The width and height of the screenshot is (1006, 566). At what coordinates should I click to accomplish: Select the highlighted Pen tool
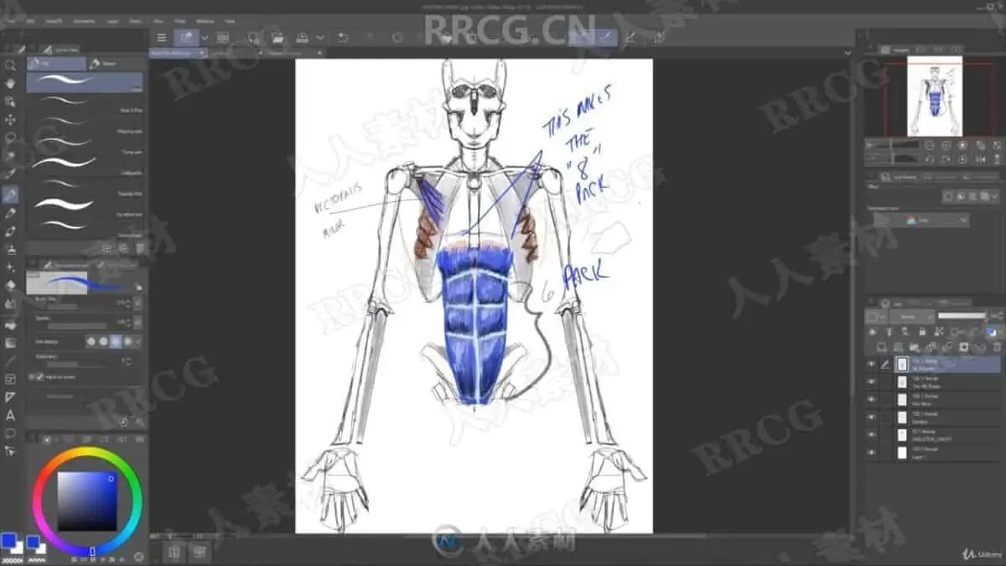point(10,195)
